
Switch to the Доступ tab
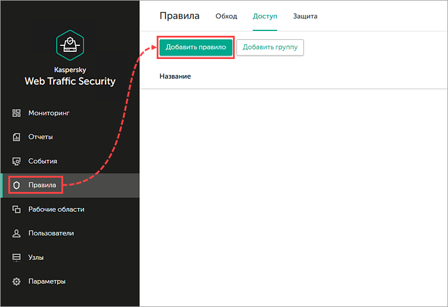click(265, 16)
